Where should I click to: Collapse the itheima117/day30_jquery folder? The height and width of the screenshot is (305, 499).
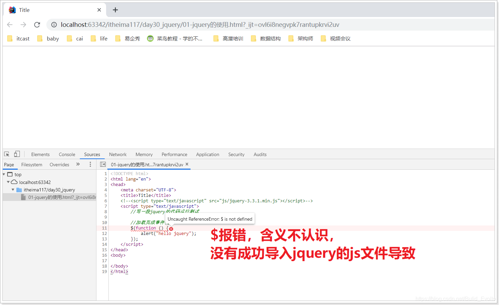pyautogui.click(x=13, y=190)
